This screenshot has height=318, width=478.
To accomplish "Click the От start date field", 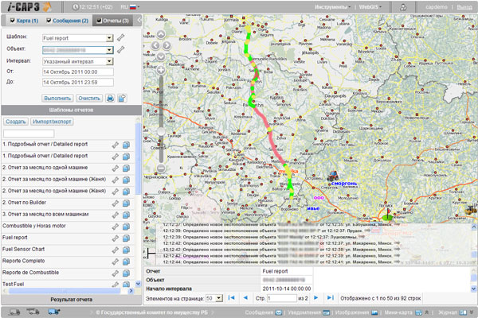I will click(74, 73).
